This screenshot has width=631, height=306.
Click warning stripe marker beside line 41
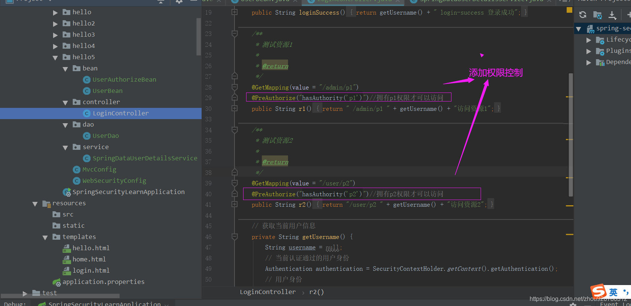click(x=570, y=206)
